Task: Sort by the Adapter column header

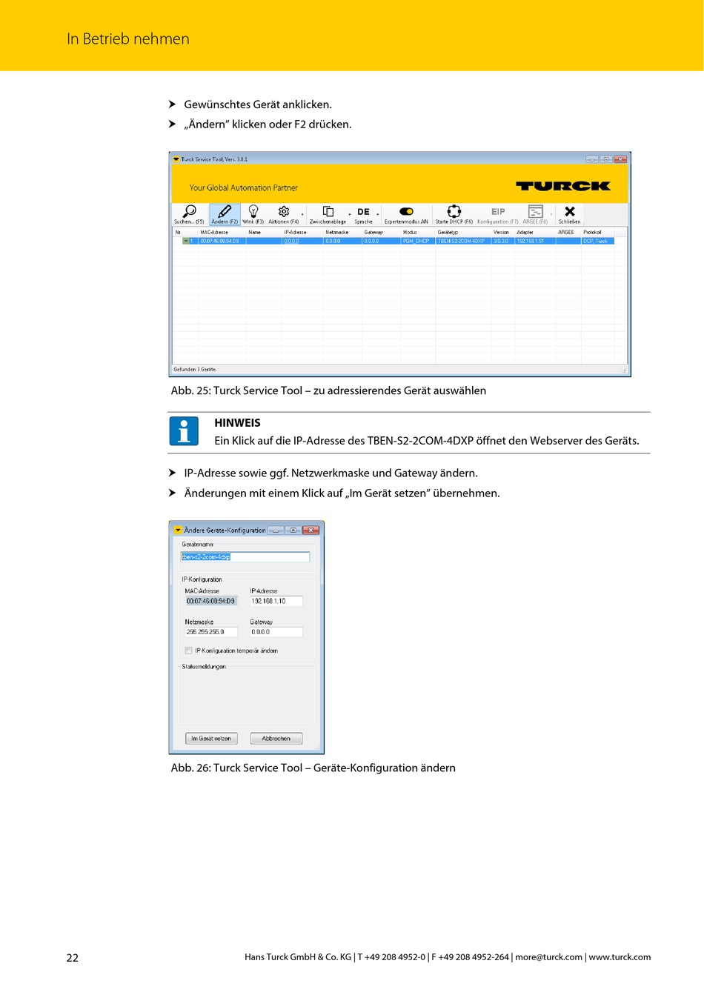Action: pos(525,233)
